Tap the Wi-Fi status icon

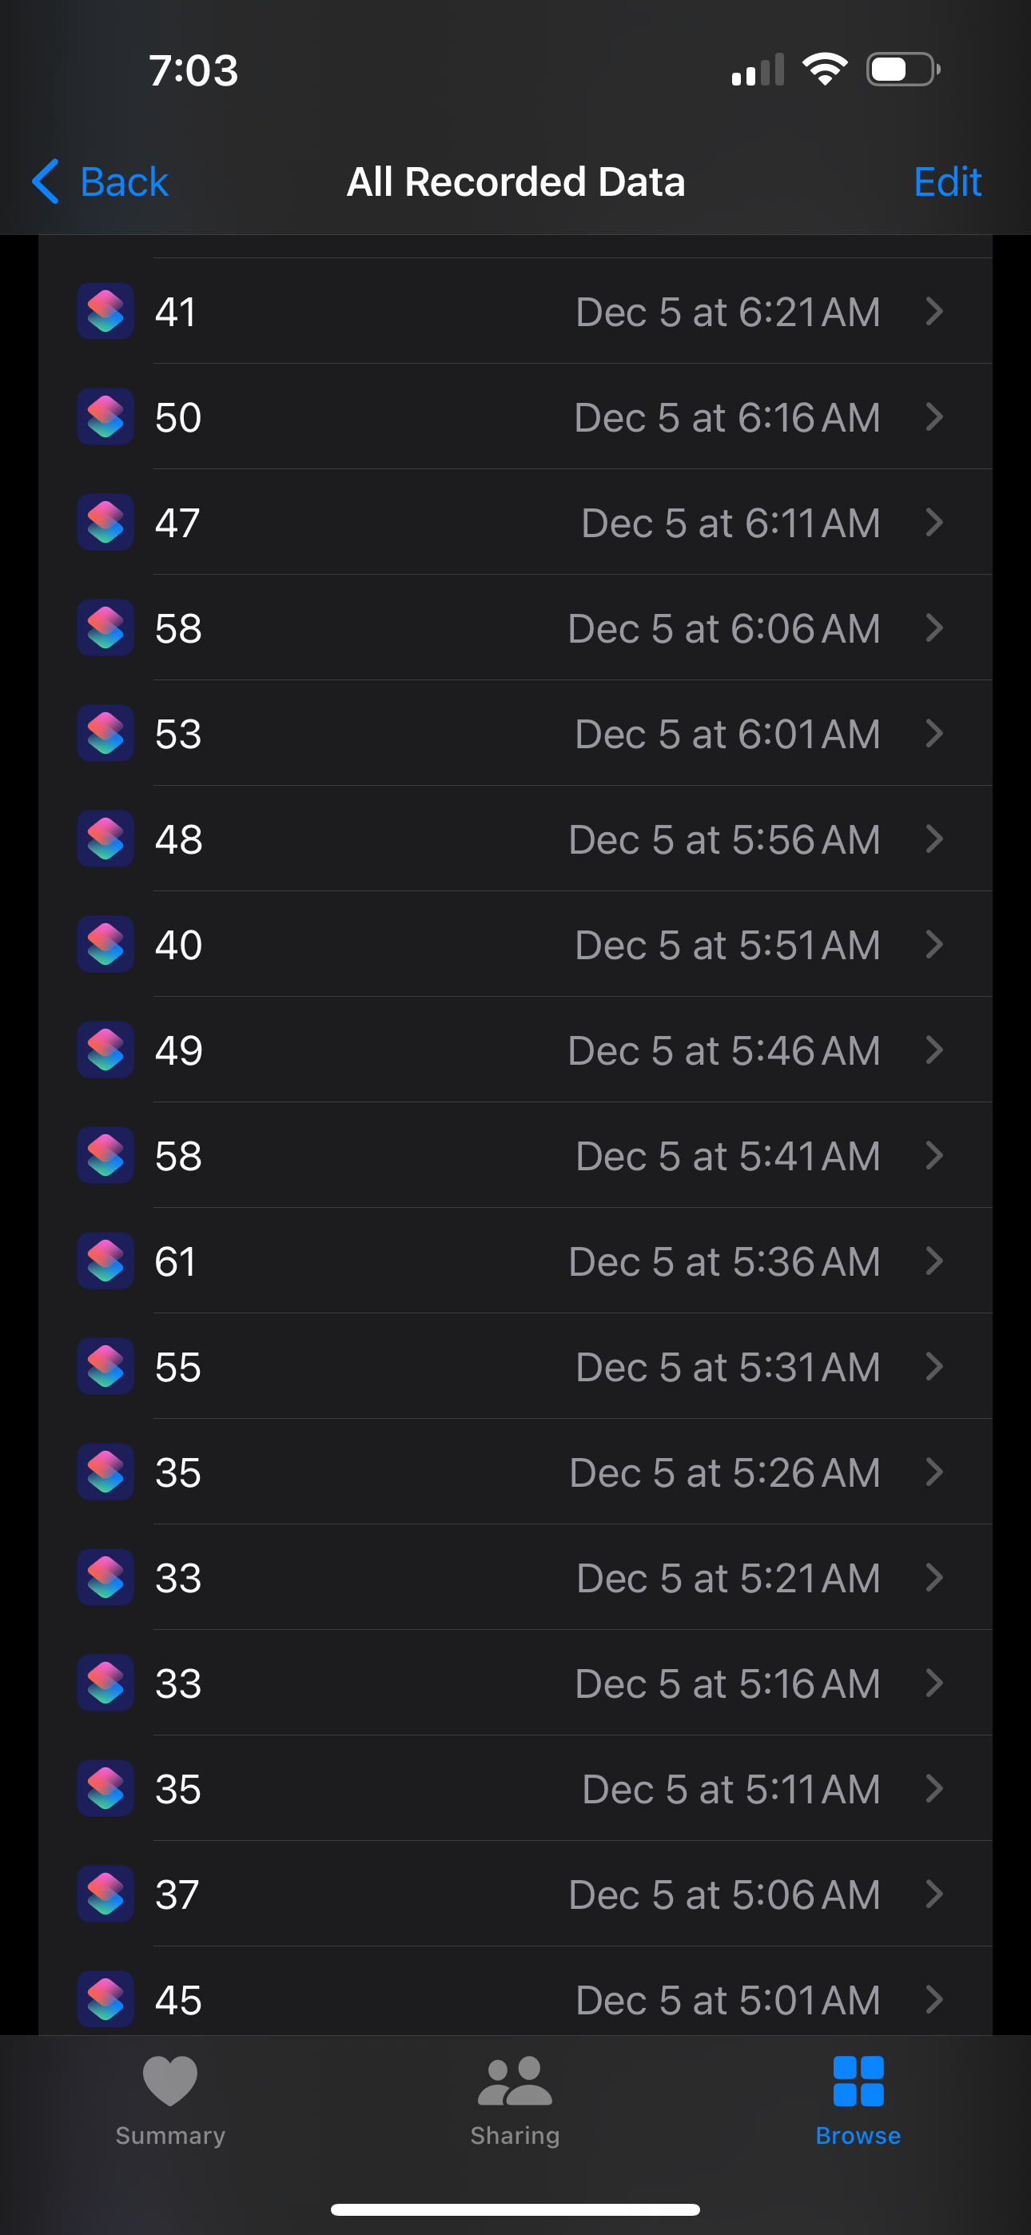click(x=825, y=70)
